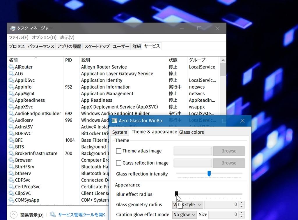Click the gear icon beside AJRouter service
298x220 pixels.
click(11, 67)
